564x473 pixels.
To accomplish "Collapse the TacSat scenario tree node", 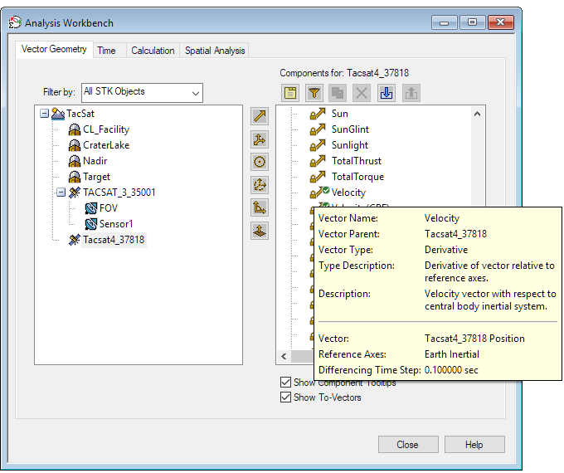I will [45, 114].
